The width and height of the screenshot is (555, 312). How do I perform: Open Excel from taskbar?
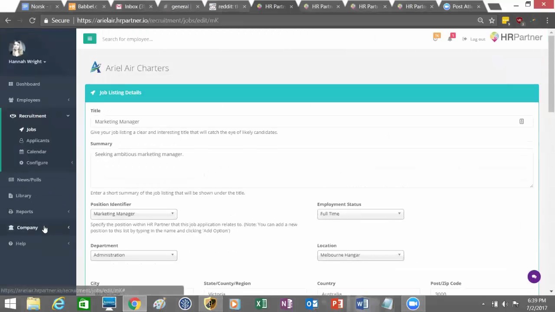pos(261,304)
